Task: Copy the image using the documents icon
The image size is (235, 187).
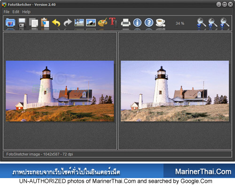Action: pyautogui.click(x=33, y=23)
